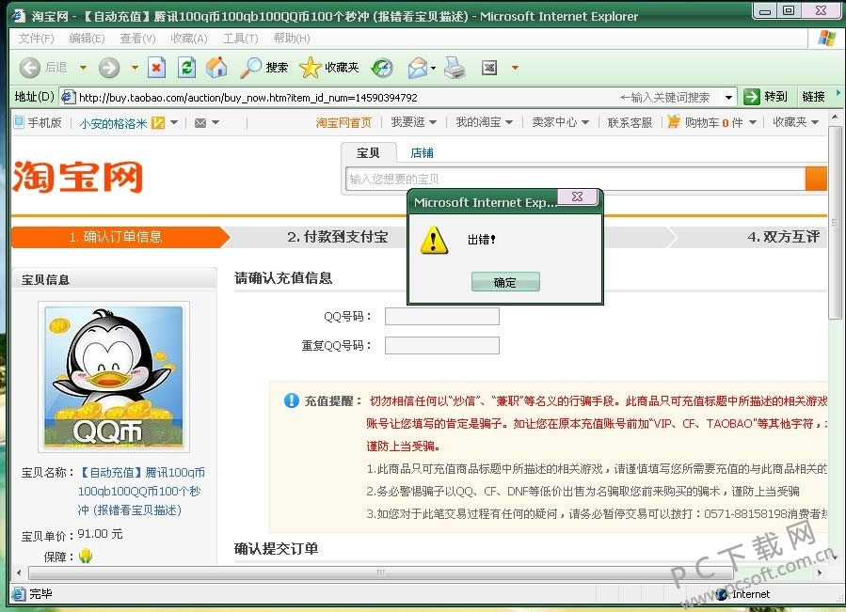The width and height of the screenshot is (846, 612).
Task: Close the 出错 alert dialog
Action: coord(577,196)
